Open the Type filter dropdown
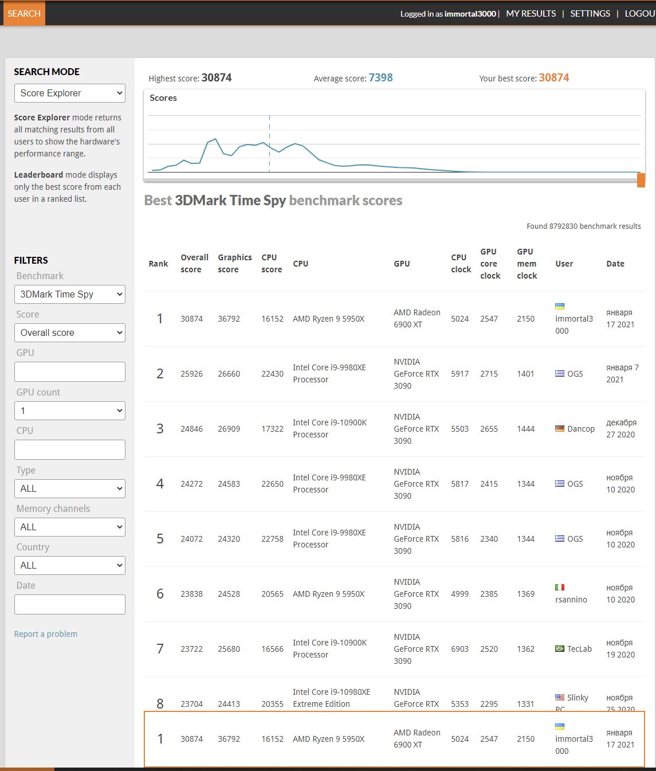Viewport: 656px width, 771px height. point(70,488)
